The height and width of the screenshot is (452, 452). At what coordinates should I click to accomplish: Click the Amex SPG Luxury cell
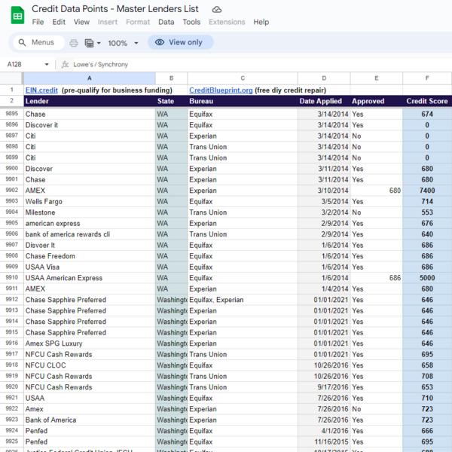point(90,344)
